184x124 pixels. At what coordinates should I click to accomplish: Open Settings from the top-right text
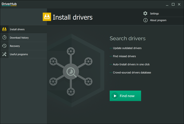(154, 13)
